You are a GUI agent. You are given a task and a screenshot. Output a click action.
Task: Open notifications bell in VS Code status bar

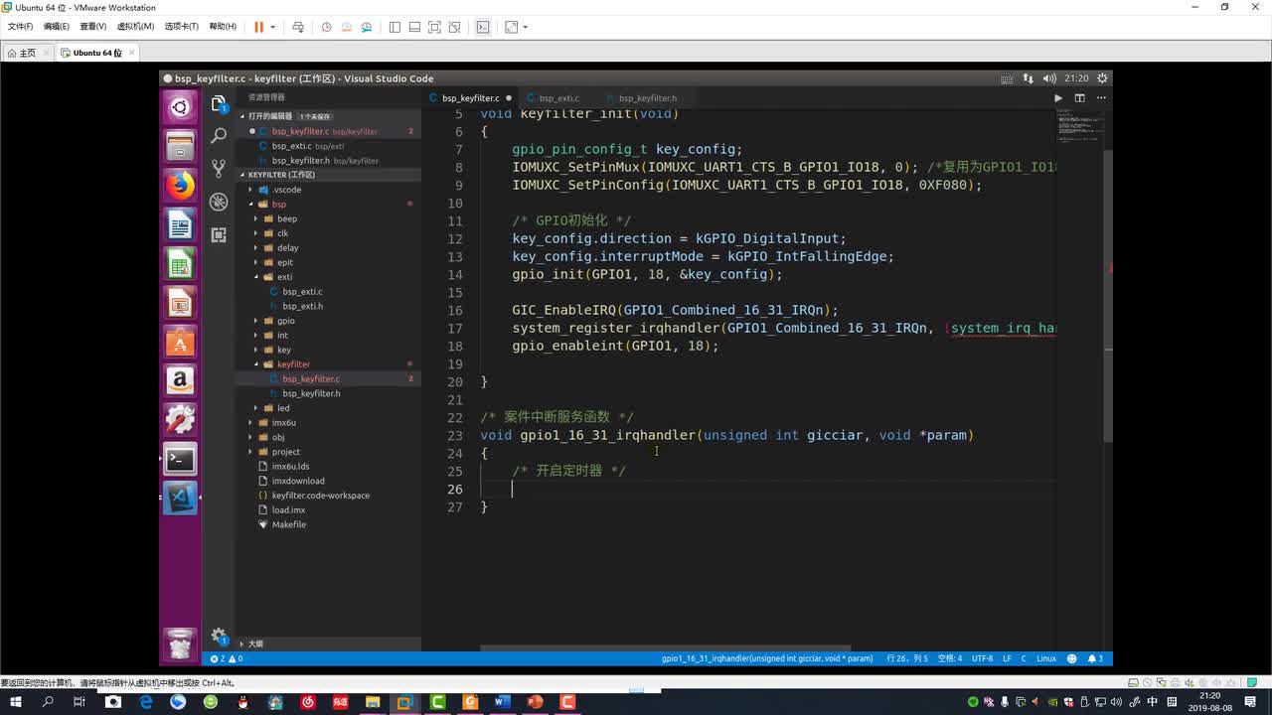(x=1095, y=658)
